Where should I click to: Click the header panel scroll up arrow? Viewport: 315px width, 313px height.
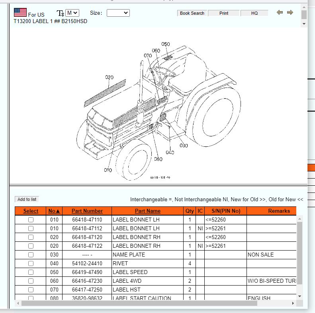click(304, 7)
